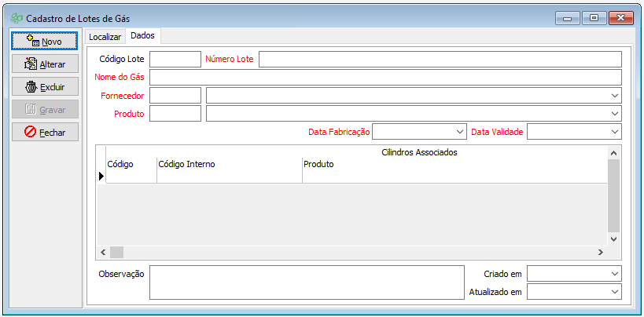Switch to the Localizar tab
The image size is (644, 317).
[x=105, y=36]
